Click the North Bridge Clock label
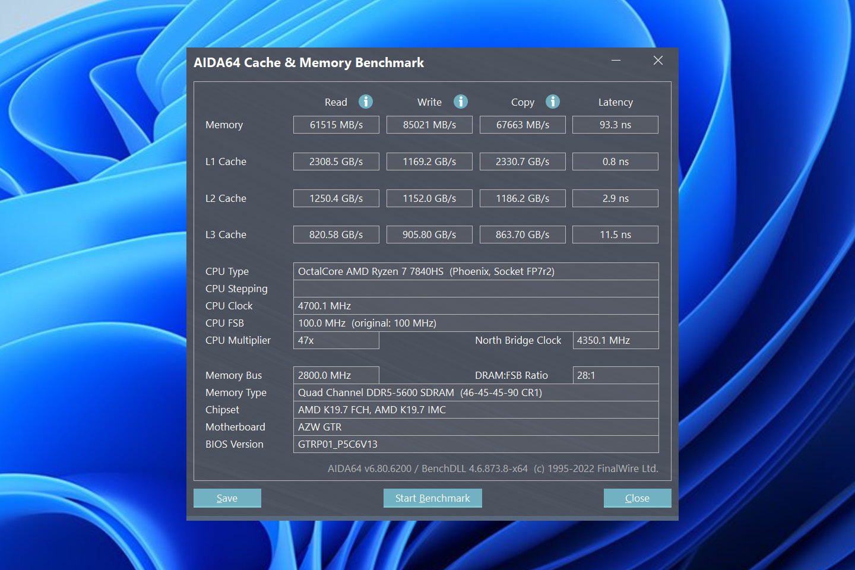 click(518, 340)
